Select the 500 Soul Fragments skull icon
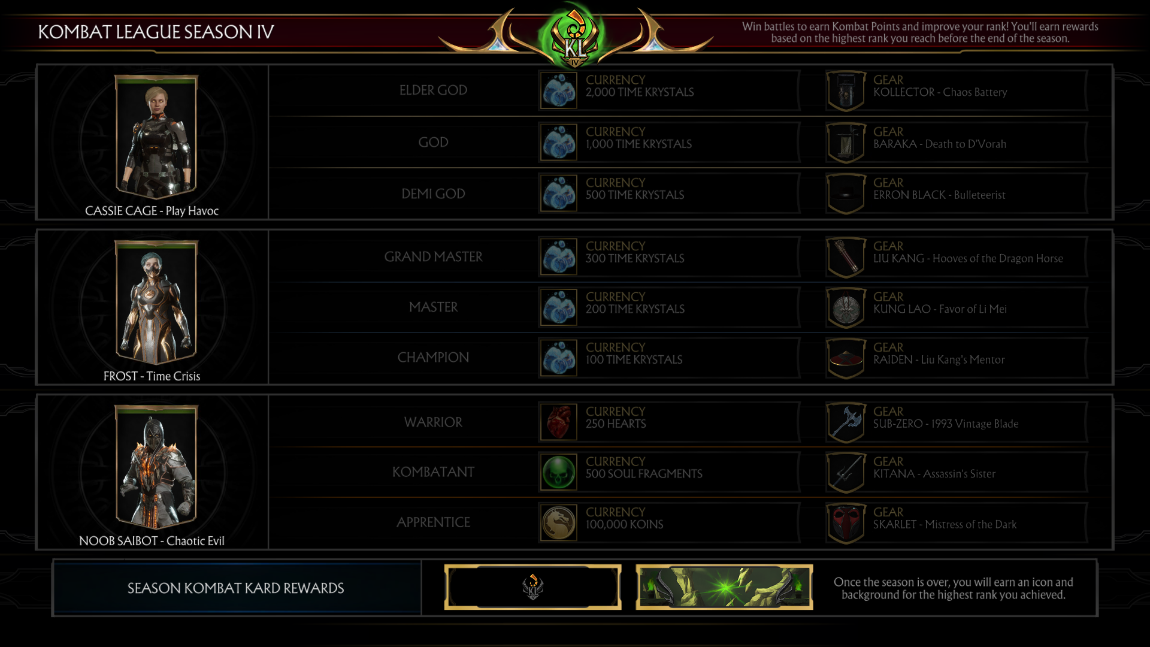This screenshot has height=647, width=1150. 559,472
